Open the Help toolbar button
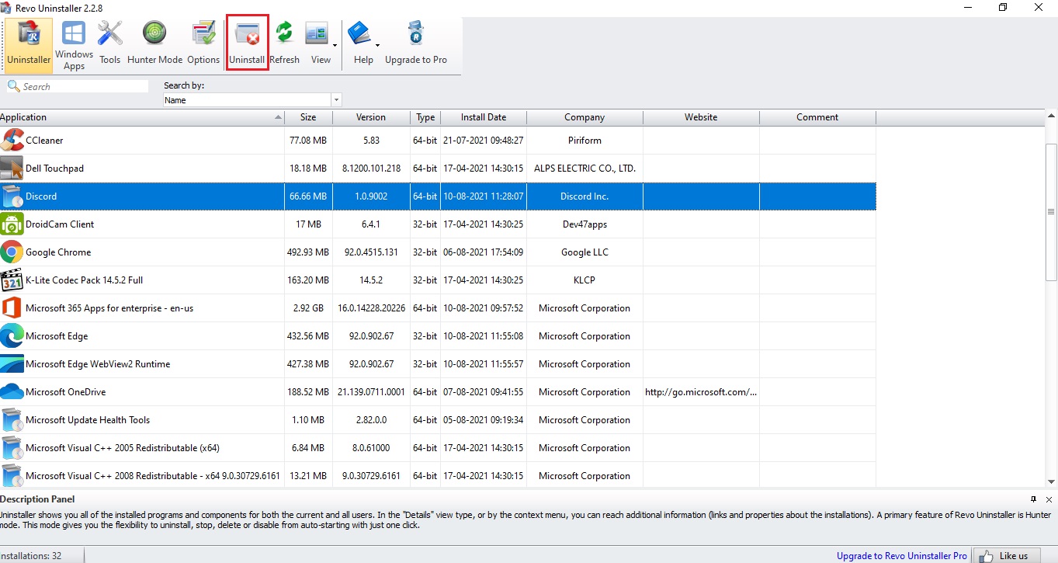 [x=361, y=44]
